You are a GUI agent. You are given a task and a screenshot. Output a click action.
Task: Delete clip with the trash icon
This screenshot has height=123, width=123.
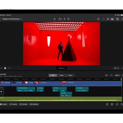pyautogui.click(x=107, y=104)
